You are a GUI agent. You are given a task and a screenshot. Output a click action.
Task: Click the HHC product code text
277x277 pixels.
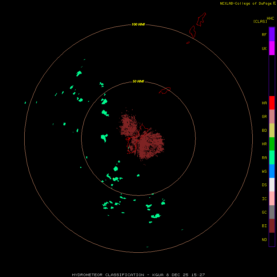pos(270,18)
